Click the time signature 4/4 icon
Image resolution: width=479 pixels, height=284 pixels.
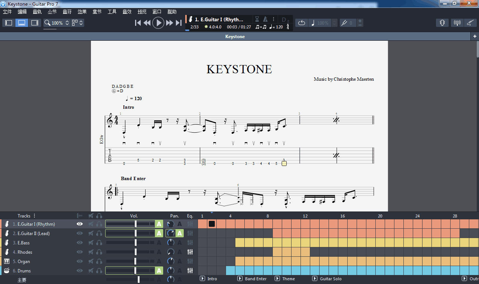287,27
